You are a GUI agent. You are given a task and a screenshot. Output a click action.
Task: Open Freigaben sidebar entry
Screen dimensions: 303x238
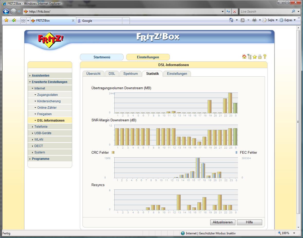(50, 114)
